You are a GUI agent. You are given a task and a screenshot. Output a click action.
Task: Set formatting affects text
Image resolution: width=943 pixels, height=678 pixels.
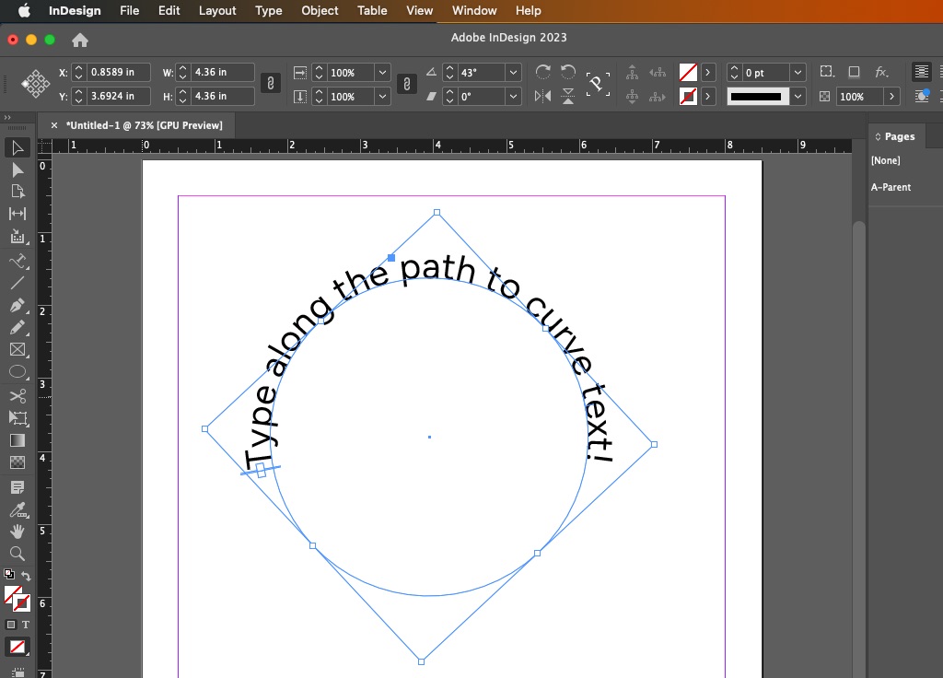(x=26, y=625)
